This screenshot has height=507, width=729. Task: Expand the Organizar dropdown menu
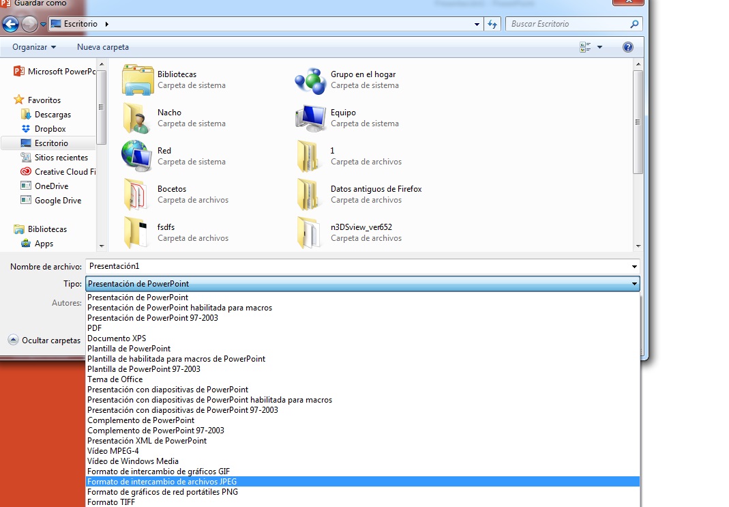click(x=34, y=47)
